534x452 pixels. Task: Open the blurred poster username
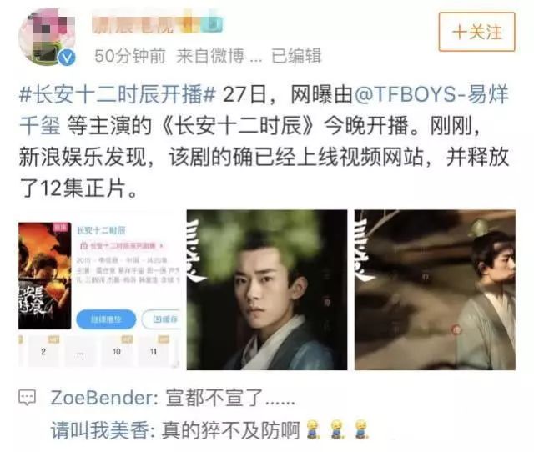coord(158,25)
